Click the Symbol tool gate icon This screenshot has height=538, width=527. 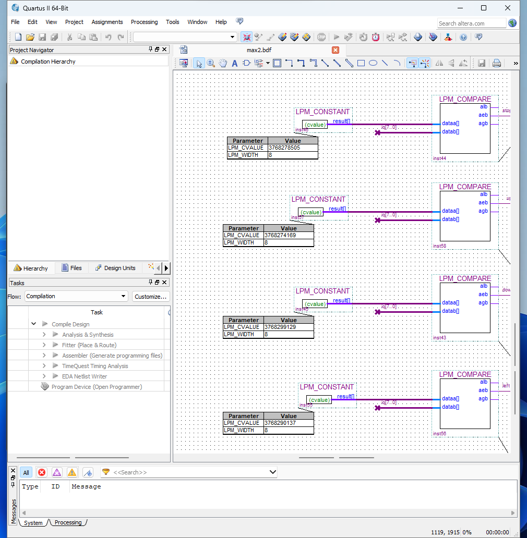(247, 63)
